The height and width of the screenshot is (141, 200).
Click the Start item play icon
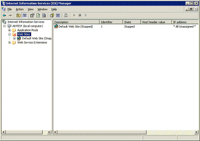74,15
